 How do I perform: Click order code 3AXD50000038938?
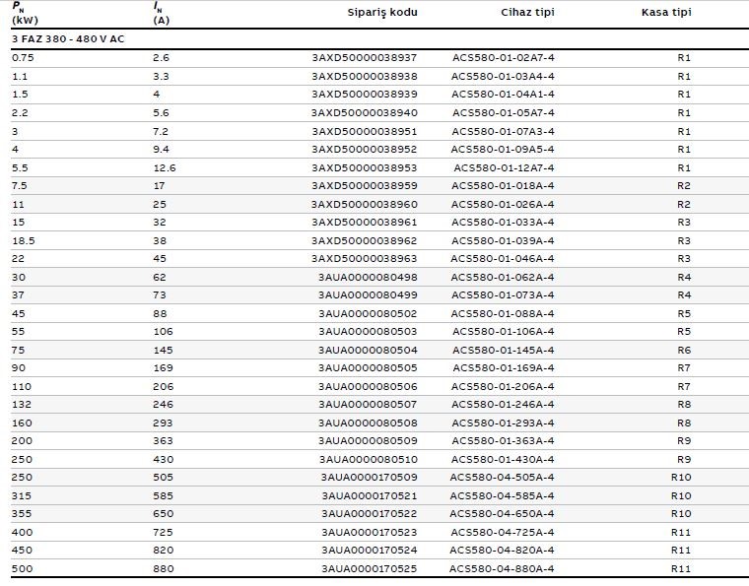[365, 77]
